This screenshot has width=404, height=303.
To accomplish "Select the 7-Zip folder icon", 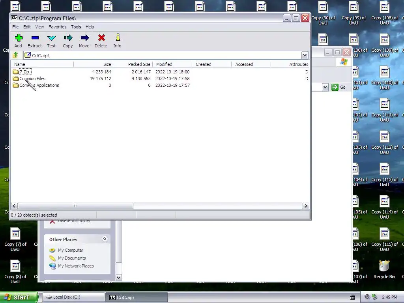I will click(x=15, y=72).
